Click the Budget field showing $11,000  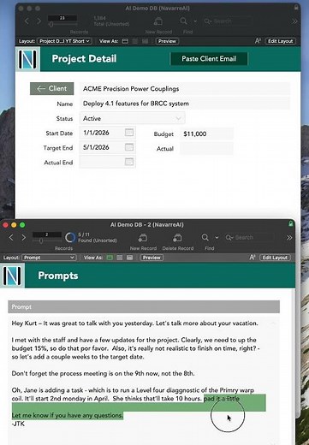[x=206, y=133]
